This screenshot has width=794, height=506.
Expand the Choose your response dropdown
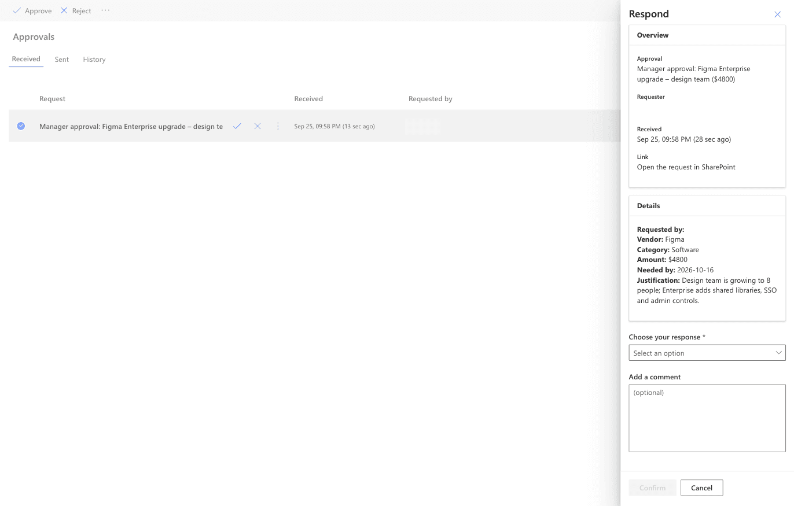[x=707, y=353]
